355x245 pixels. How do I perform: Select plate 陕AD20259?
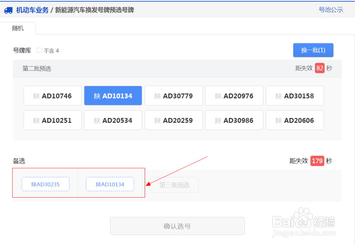(x=174, y=120)
